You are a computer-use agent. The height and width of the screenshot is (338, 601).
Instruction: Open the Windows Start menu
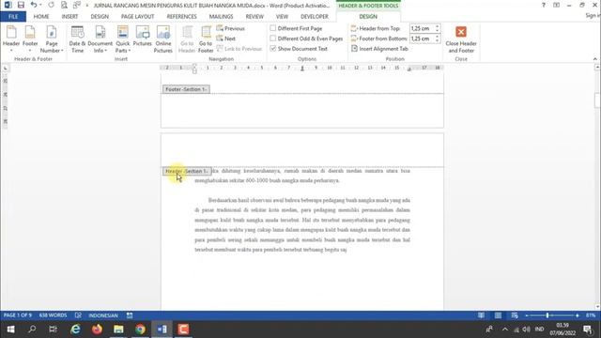coord(10,330)
